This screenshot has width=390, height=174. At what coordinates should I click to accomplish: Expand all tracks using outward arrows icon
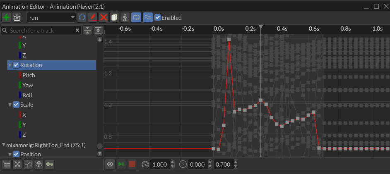[98, 31]
